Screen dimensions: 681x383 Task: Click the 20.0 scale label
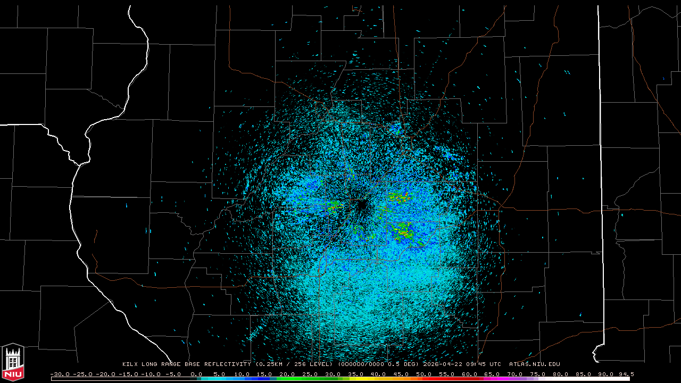tap(287, 374)
